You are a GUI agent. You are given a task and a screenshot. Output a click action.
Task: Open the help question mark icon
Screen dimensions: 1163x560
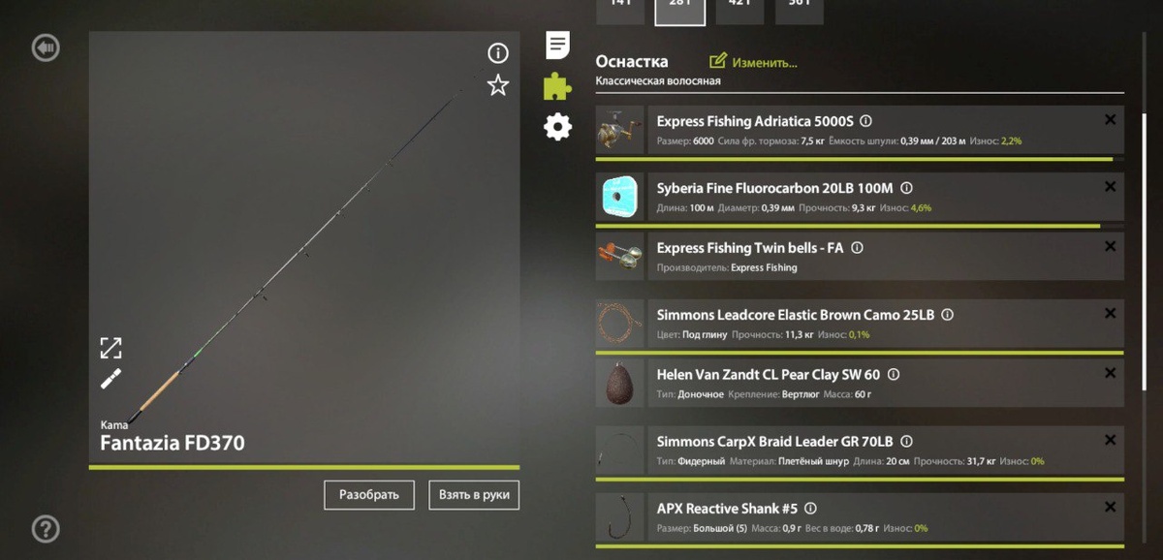tap(46, 528)
